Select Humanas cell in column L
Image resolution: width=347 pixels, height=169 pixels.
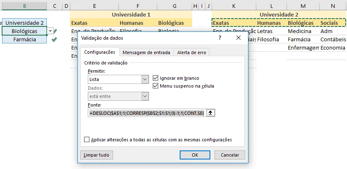[272, 23]
